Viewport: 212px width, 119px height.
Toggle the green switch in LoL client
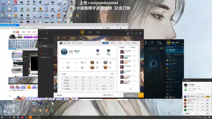162,48
